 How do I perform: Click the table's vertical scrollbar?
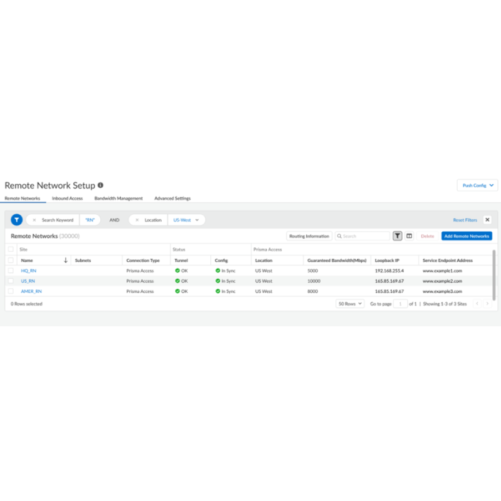point(493,275)
